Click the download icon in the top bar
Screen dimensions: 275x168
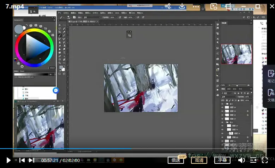point(182,6)
